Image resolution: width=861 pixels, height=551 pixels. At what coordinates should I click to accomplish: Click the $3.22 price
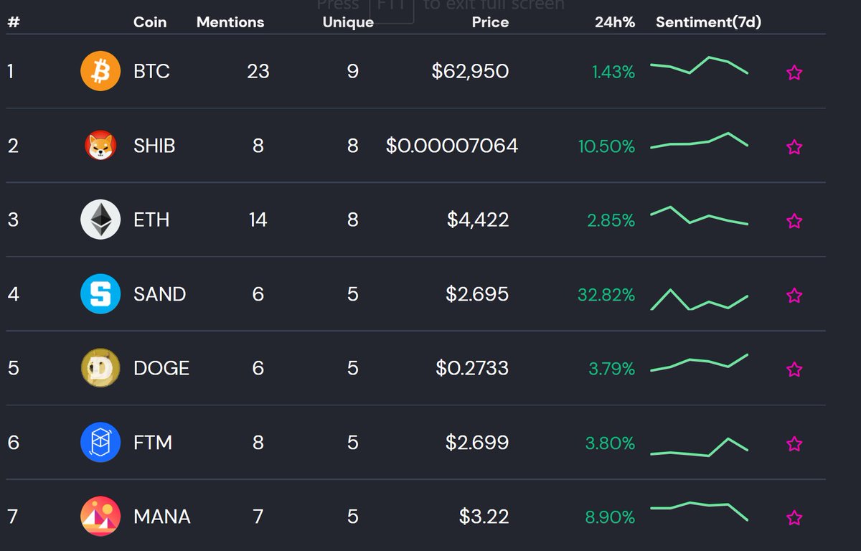pos(484,517)
